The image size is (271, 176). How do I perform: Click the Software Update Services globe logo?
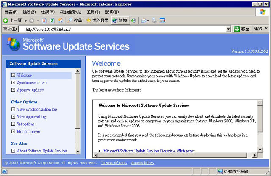[x=14, y=44]
